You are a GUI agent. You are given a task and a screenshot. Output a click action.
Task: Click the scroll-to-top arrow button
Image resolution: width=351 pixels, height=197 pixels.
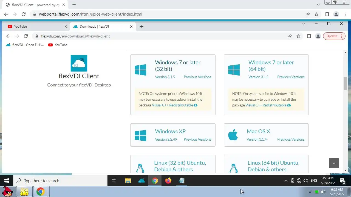[x=334, y=163]
